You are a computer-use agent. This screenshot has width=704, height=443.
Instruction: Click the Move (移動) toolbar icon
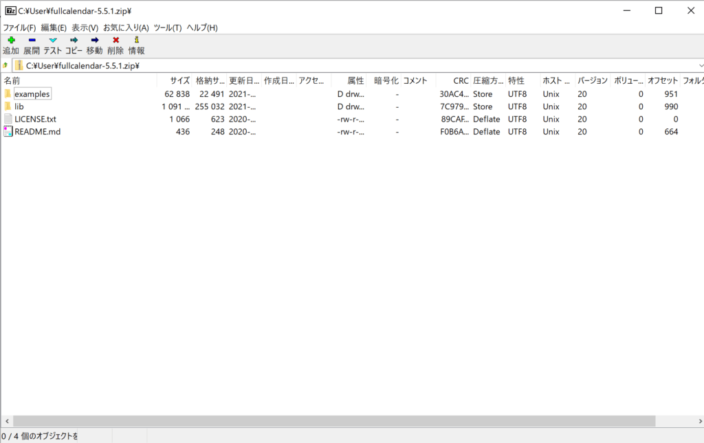pyautogui.click(x=95, y=41)
